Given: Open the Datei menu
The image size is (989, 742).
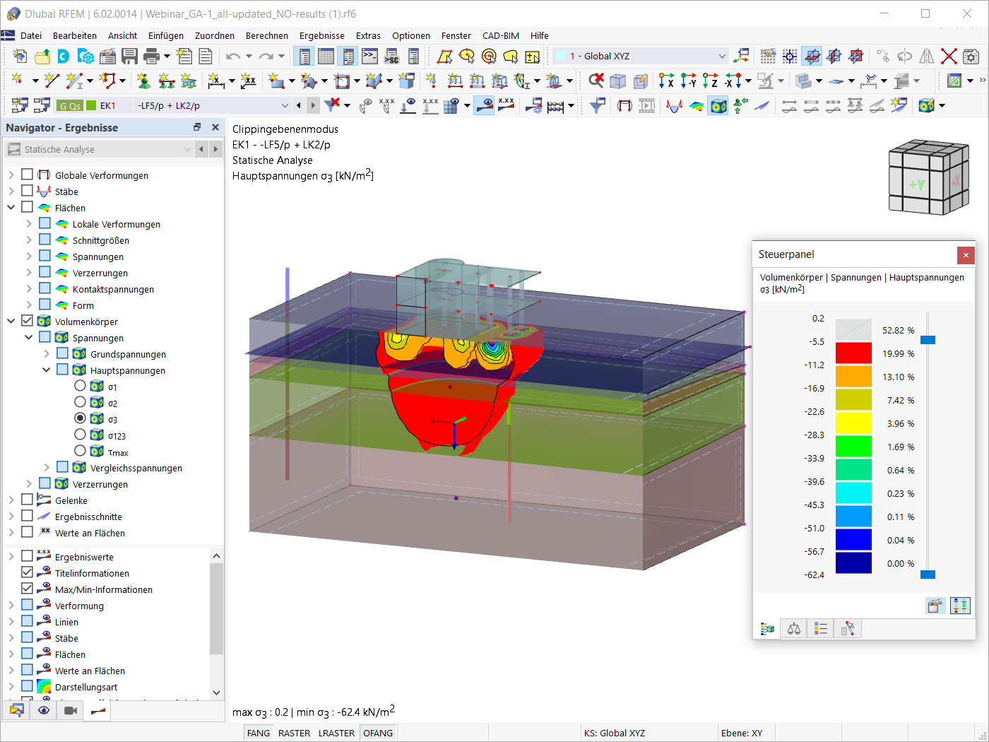Looking at the screenshot, I should click(31, 35).
